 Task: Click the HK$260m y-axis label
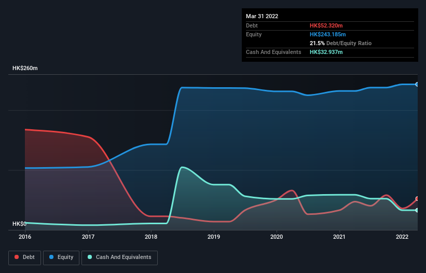25,68
